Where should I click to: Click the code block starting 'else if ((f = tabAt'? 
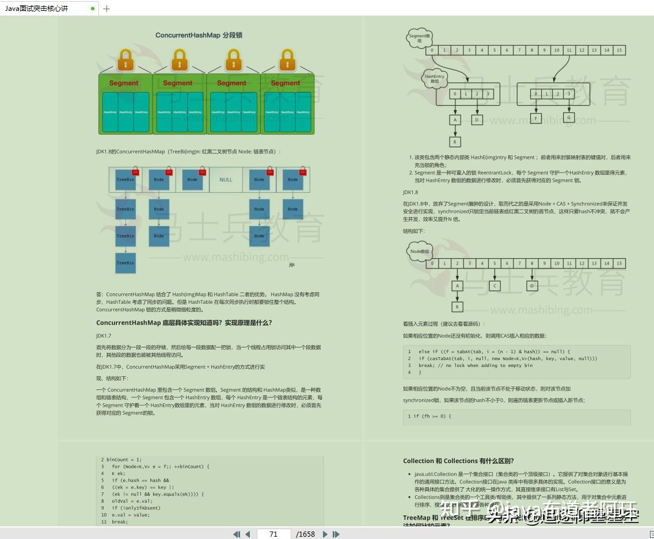click(517, 362)
